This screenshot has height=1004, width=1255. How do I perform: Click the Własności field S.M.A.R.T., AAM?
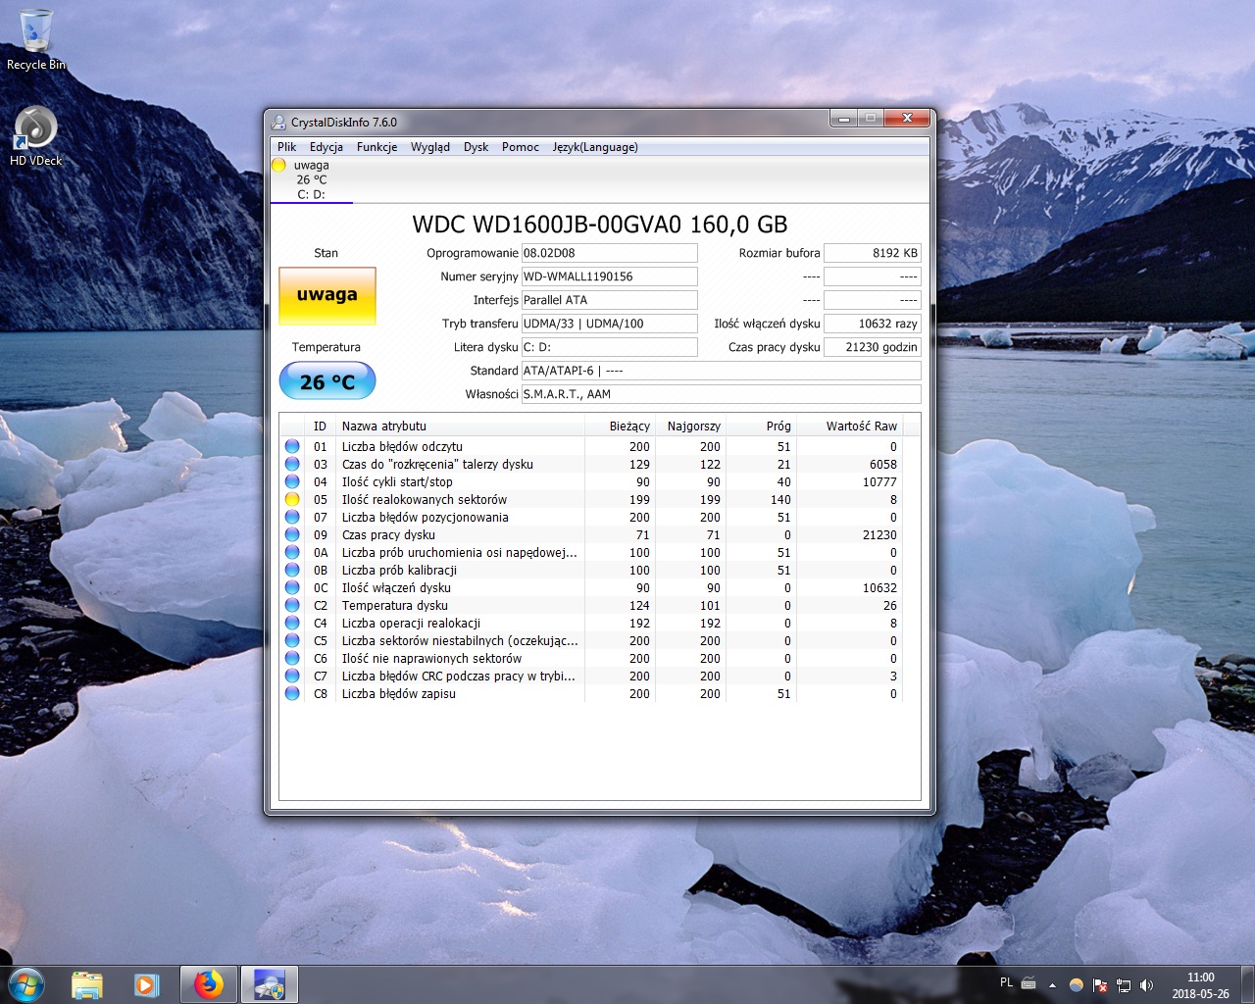click(x=721, y=394)
